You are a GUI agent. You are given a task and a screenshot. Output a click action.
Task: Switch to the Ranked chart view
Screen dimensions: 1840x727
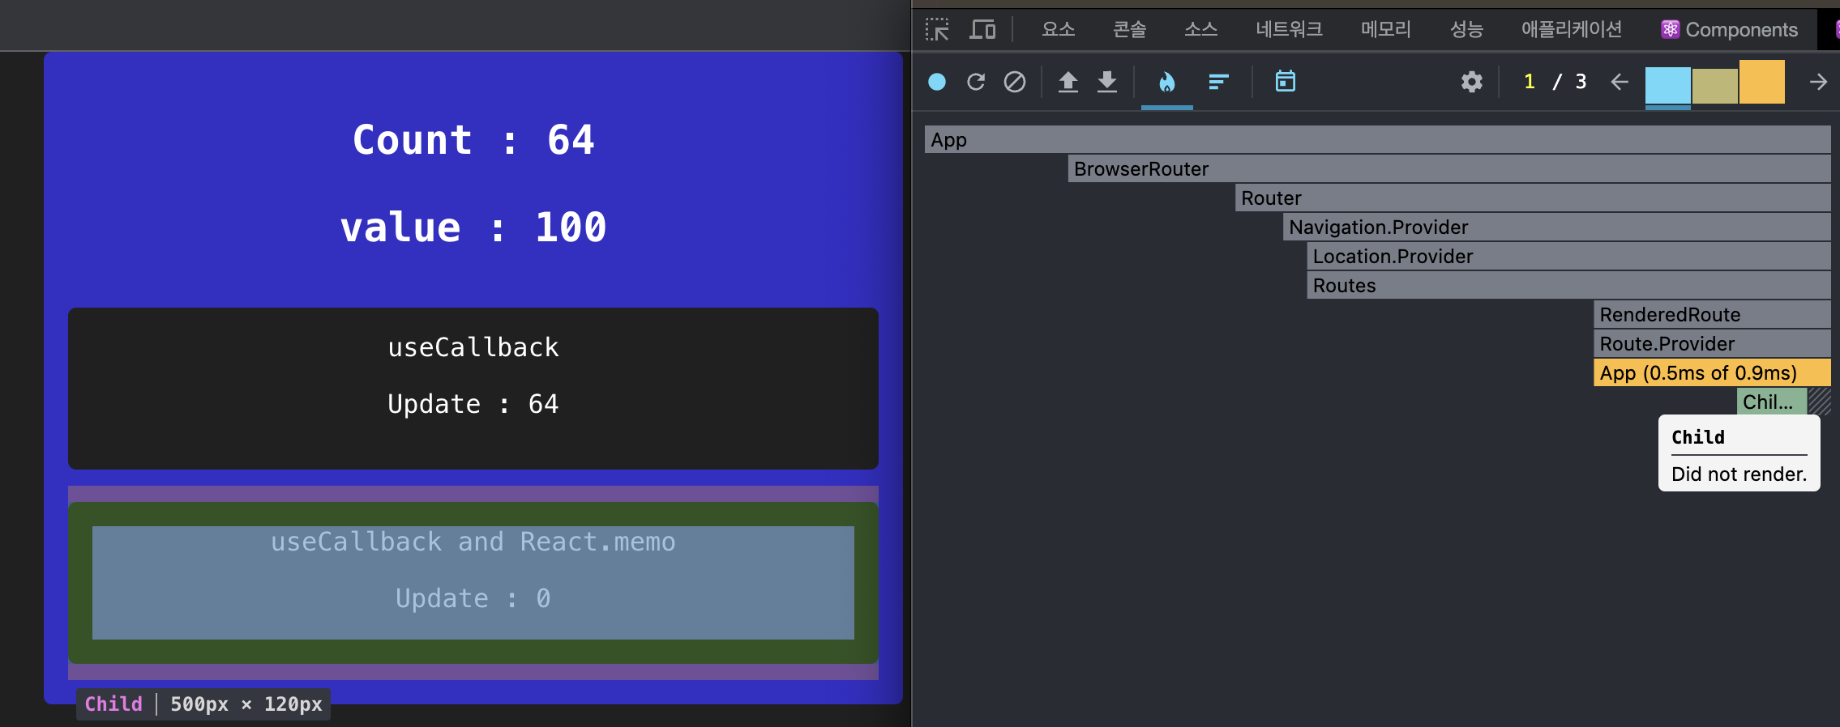coord(1218,82)
